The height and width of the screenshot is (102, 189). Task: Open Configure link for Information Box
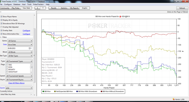(x=26, y=34)
